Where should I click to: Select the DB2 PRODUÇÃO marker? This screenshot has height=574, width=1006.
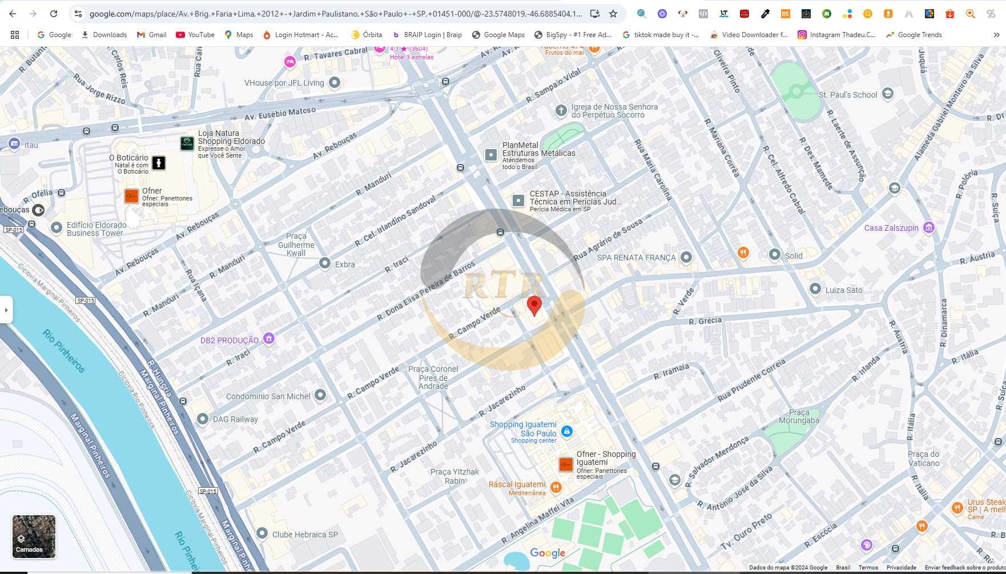[269, 338]
